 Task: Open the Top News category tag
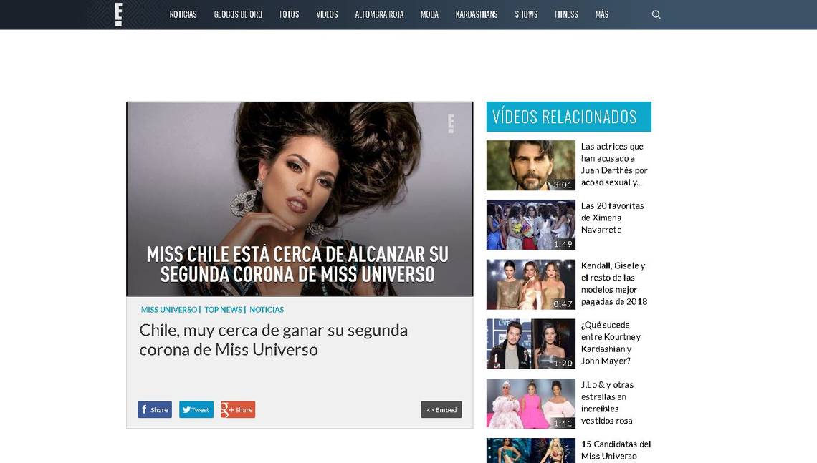pyautogui.click(x=223, y=310)
